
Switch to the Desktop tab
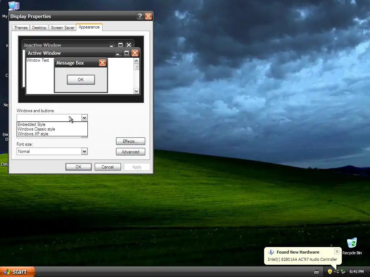pyautogui.click(x=39, y=27)
